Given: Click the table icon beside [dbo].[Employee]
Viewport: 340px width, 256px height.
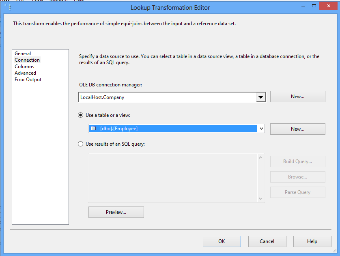Looking at the screenshot, I should pos(93,128).
